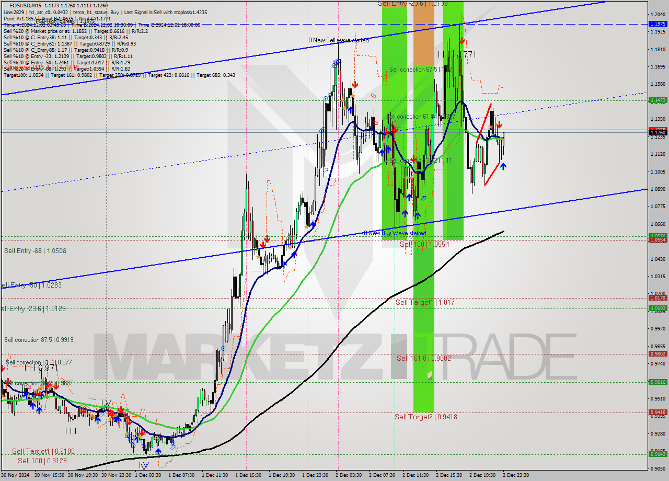This screenshot has width=669, height=481.
Task: Click the red 0.9418 price tag
Action: pyautogui.click(x=658, y=413)
